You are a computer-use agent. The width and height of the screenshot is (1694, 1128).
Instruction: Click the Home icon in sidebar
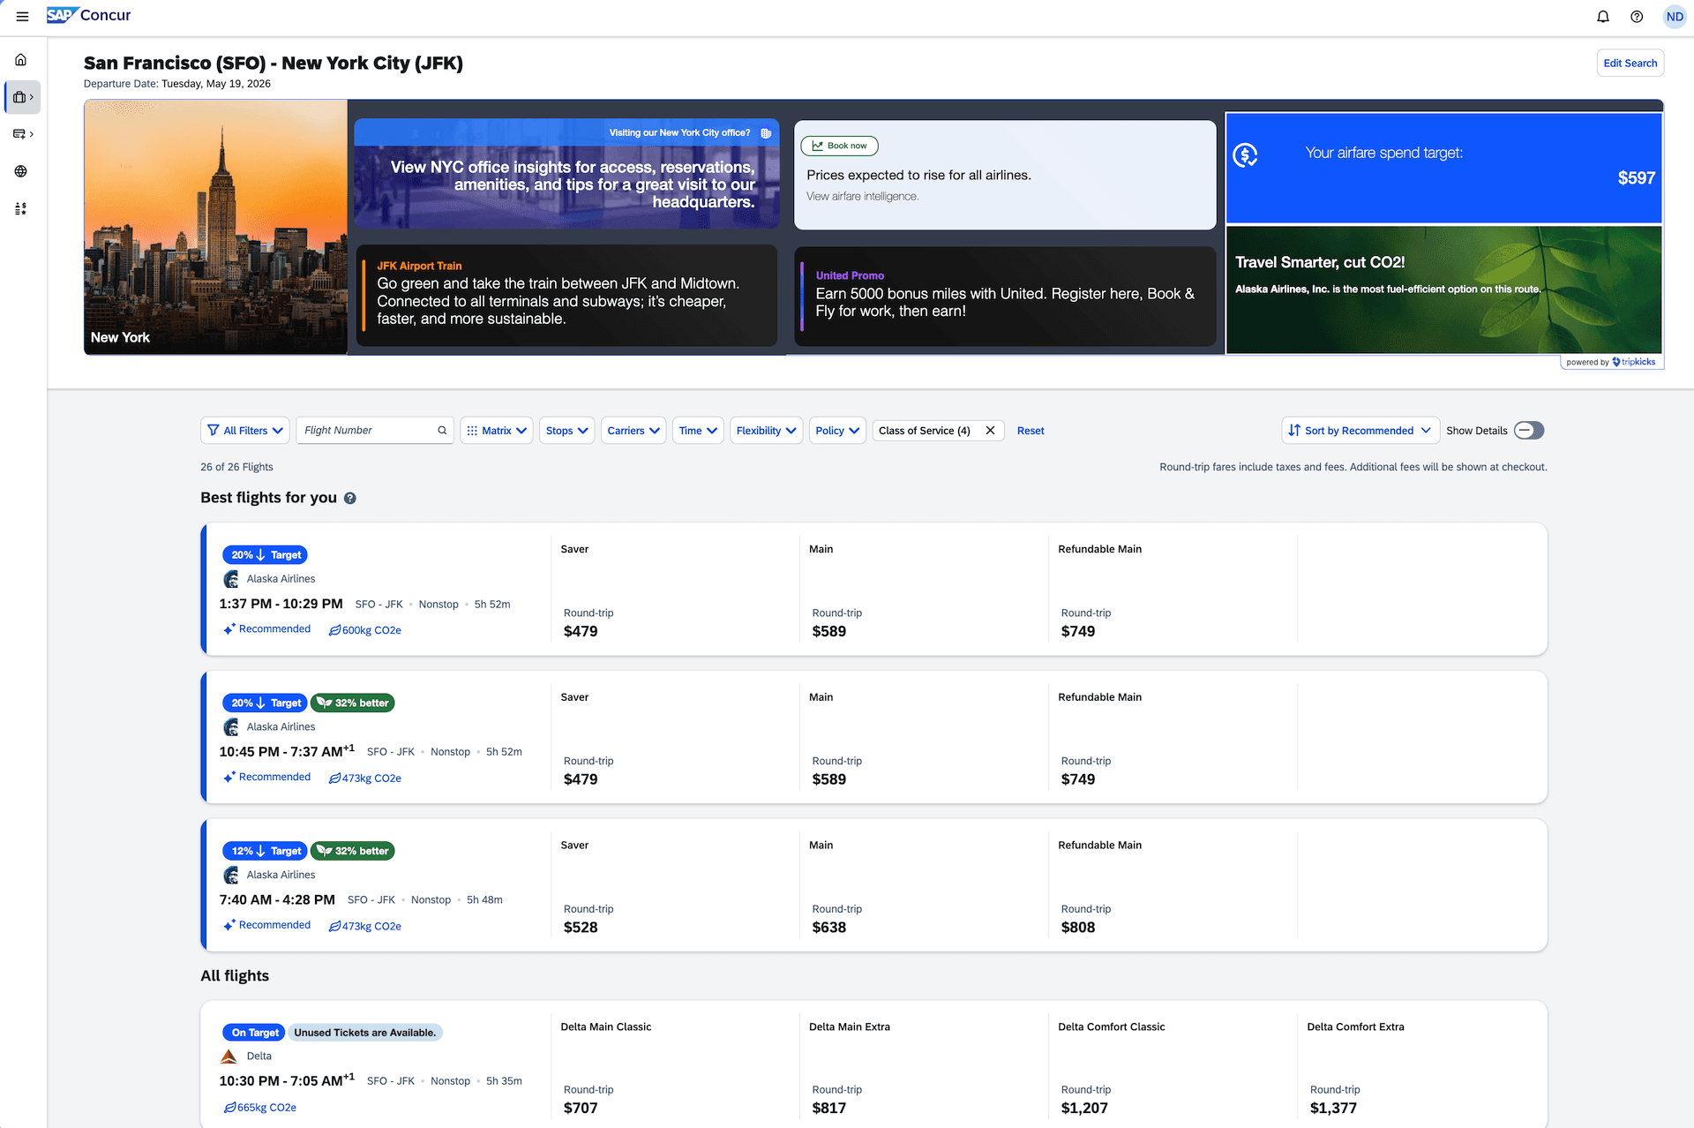pos(21,60)
